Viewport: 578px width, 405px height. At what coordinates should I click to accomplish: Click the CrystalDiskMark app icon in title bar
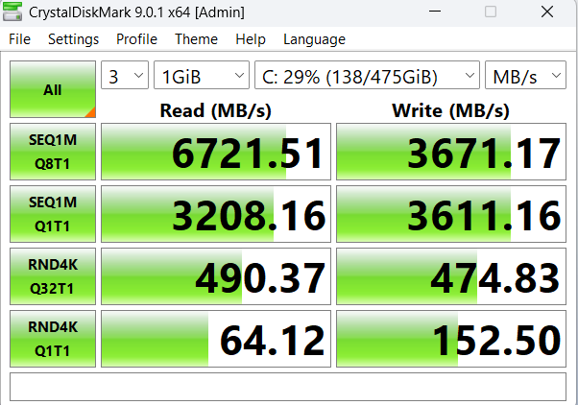coord(15,12)
